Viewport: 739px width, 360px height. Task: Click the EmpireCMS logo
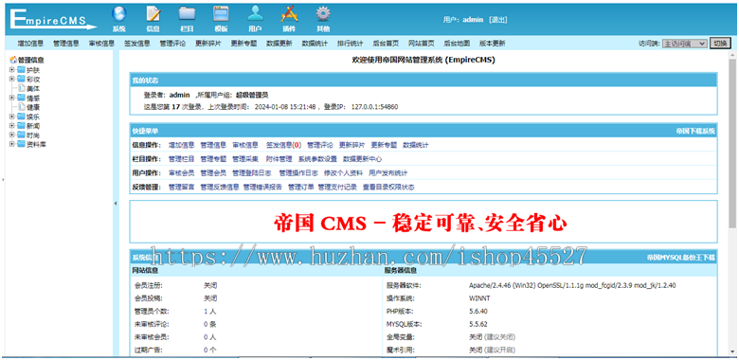click(x=53, y=20)
